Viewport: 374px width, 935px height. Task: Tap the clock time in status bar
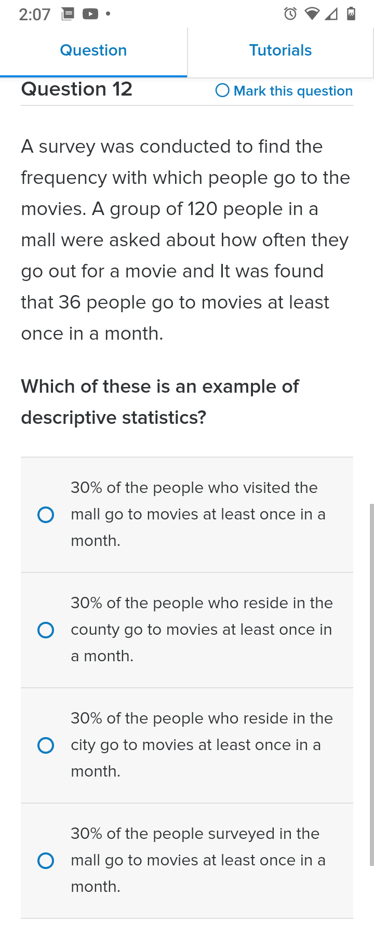pos(35,14)
